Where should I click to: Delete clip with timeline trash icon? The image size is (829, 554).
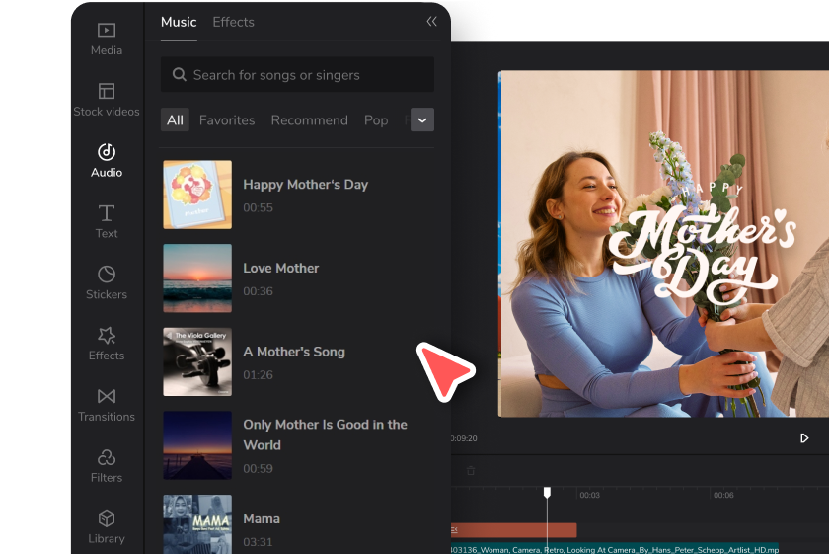tap(471, 470)
